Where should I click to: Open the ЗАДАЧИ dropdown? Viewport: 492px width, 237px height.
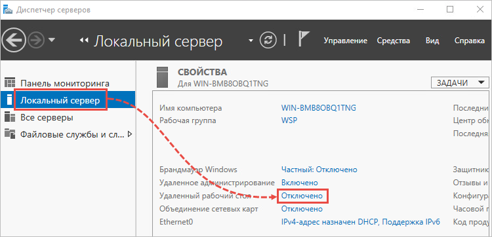click(460, 83)
